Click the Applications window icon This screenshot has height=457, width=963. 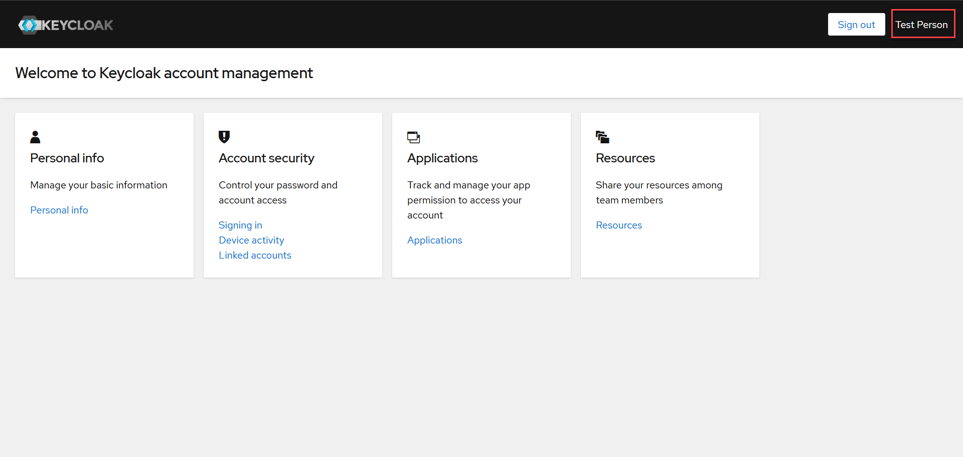click(x=413, y=137)
